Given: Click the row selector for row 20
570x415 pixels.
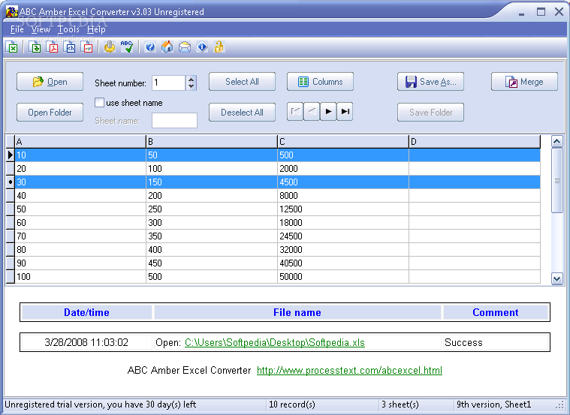Looking at the screenshot, I should 11,169.
